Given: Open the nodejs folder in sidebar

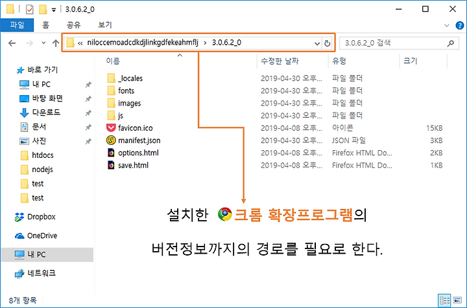Looking at the screenshot, I should 36,170.
